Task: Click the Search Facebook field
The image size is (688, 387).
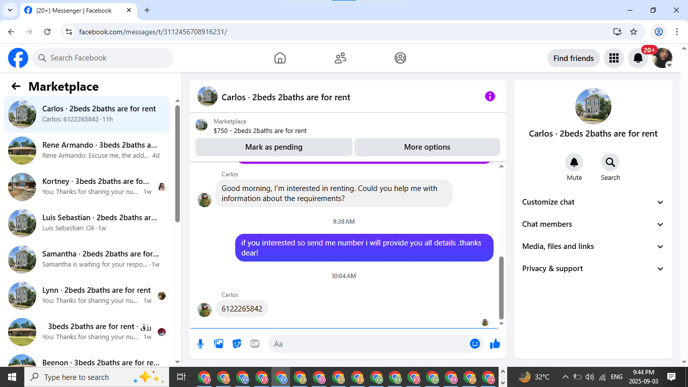Action: click(103, 58)
